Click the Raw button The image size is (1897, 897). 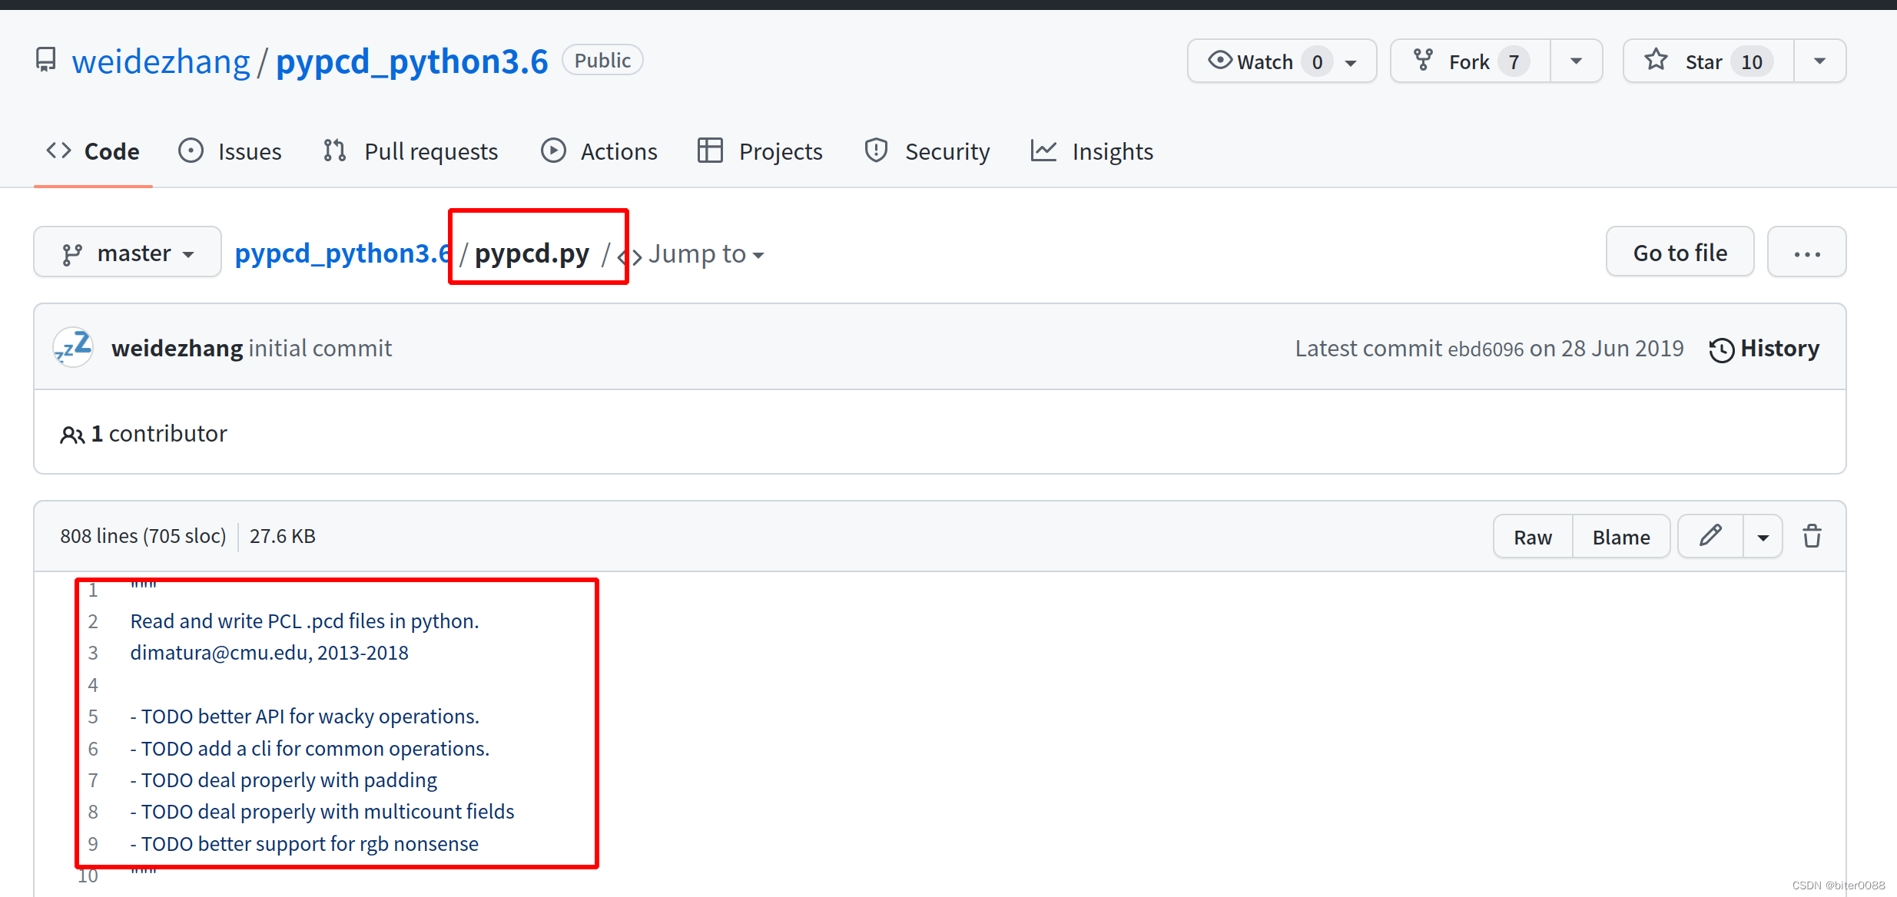(x=1532, y=537)
